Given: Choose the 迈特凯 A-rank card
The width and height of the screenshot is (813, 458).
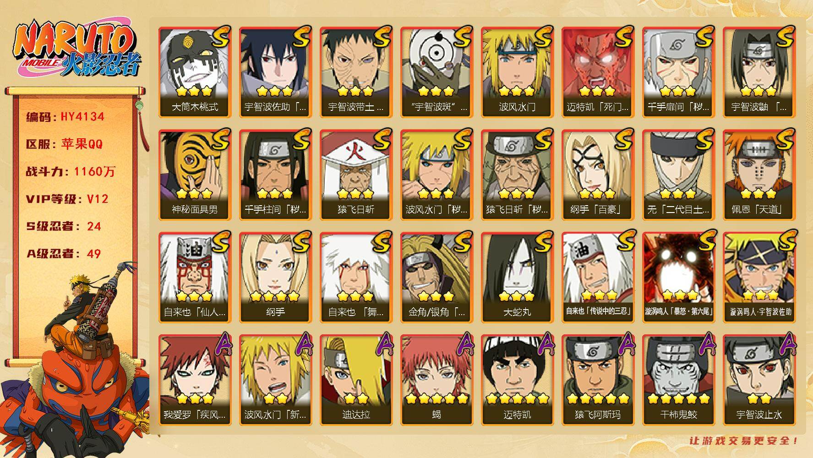Looking at the screenshot, I should [517, 380].
